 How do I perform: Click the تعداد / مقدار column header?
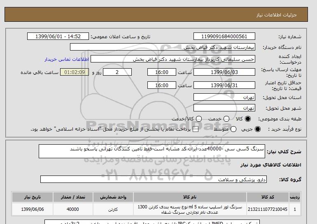73,197
